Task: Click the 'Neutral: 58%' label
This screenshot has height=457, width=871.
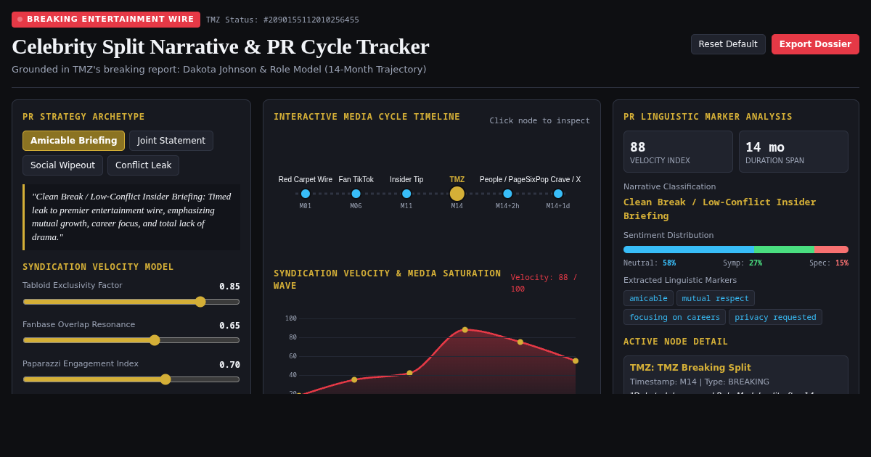Action: [x=650, y=263]
